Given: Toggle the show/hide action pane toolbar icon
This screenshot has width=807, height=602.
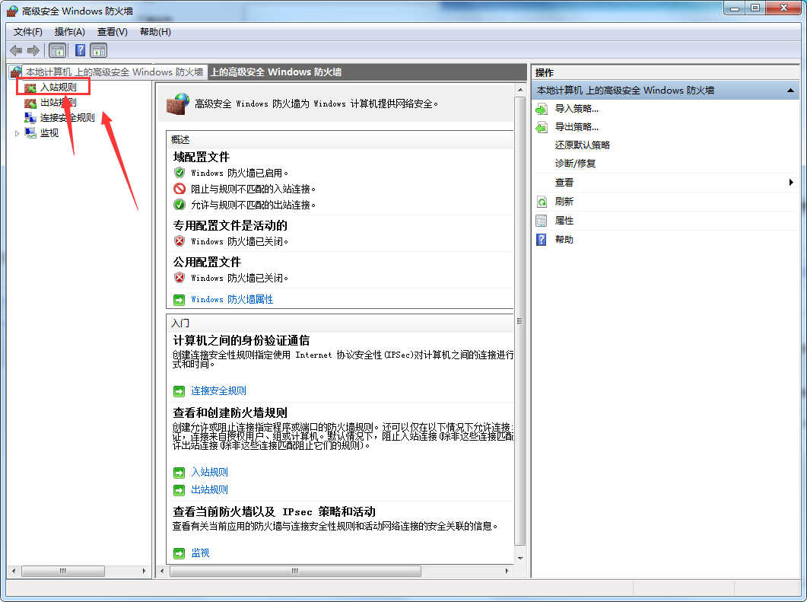Looking at the screenshot, I should (x=99, y=50).
